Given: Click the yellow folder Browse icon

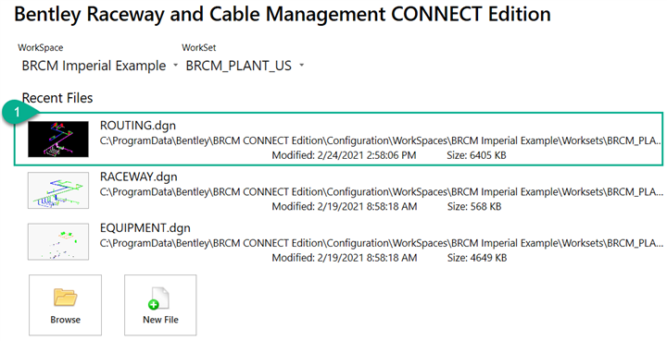Looking at the screenshot, I should point(65,297).
